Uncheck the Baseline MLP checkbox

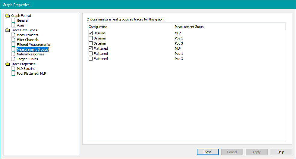(x=91, y=33)
